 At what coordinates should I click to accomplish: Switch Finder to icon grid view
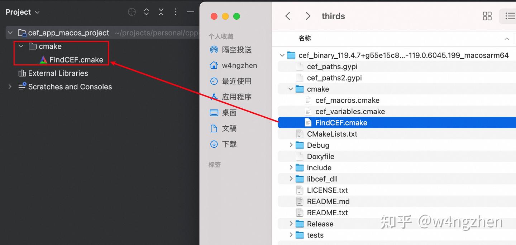[x=487, y=16]
